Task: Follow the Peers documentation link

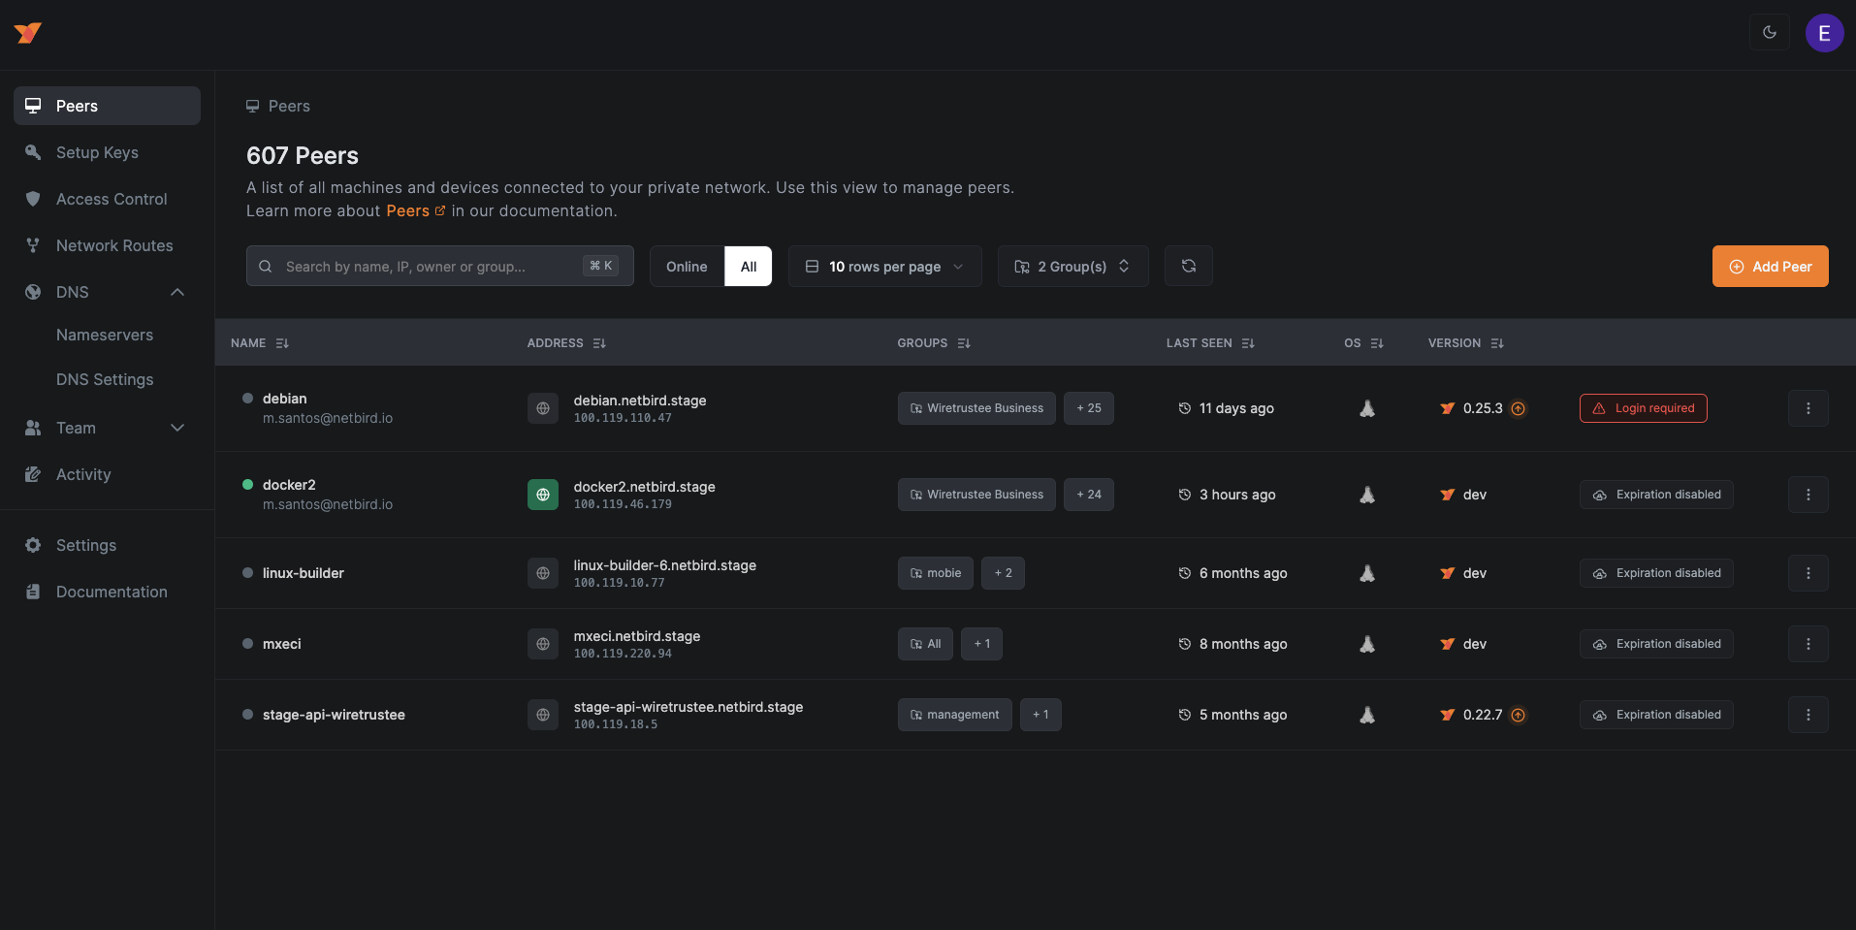Action: point(415,210)
